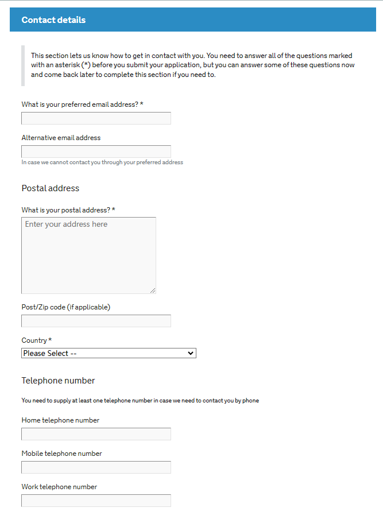The image size is (383, 519).
Task: Focus the Alternative email address text box
Action: (x=96, y=152)
